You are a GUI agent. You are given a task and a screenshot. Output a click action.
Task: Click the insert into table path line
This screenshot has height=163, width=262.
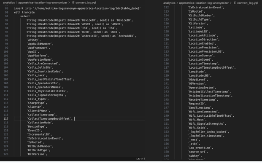(x=77, y=8)
